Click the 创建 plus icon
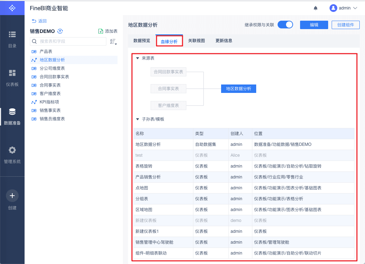This screenshot has width=365, height=264. (12, 196)
